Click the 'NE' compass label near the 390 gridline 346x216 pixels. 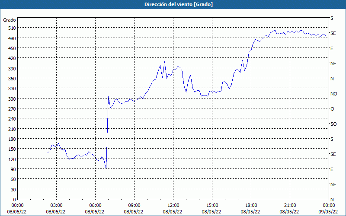click(x=333, y=64)
